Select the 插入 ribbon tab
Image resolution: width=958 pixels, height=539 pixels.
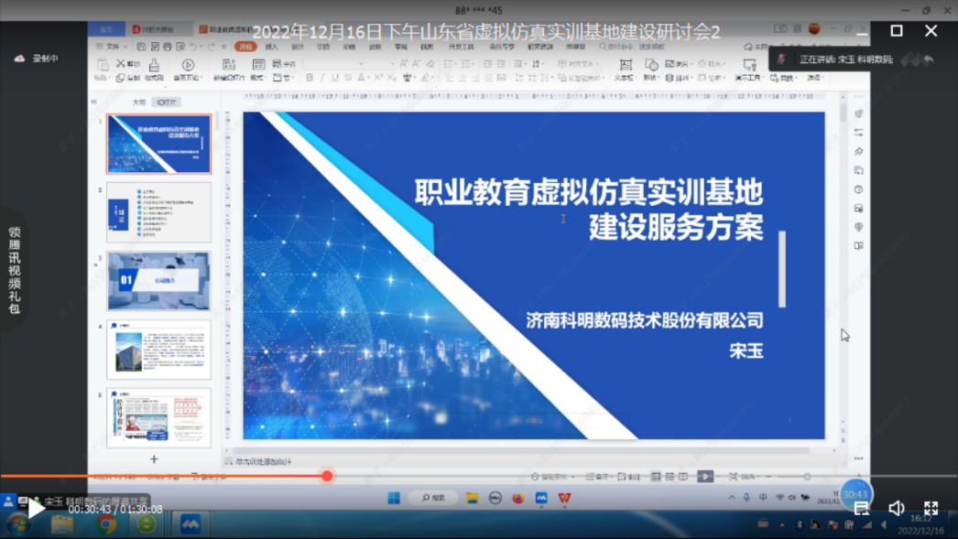click(271, 47)
